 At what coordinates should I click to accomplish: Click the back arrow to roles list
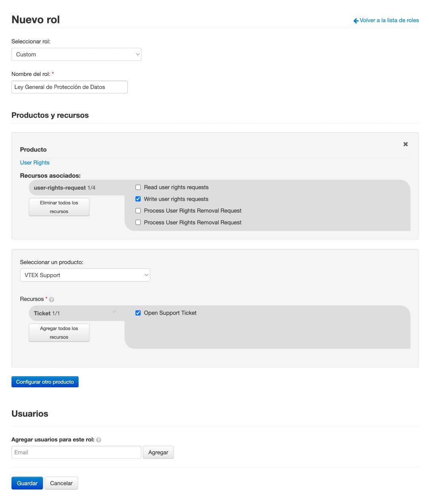pyautogui.click(x=356, y=21)
